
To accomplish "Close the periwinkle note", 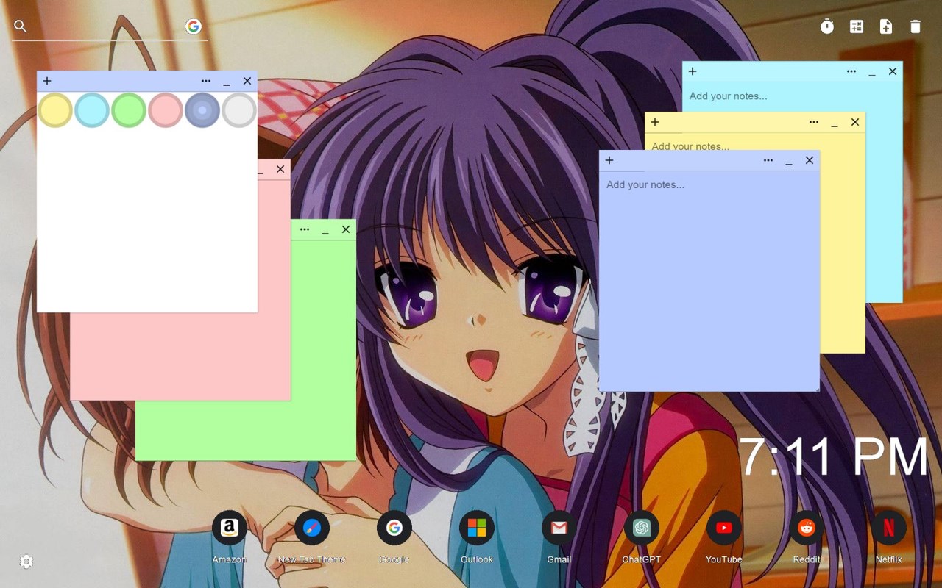I will 810,160.
